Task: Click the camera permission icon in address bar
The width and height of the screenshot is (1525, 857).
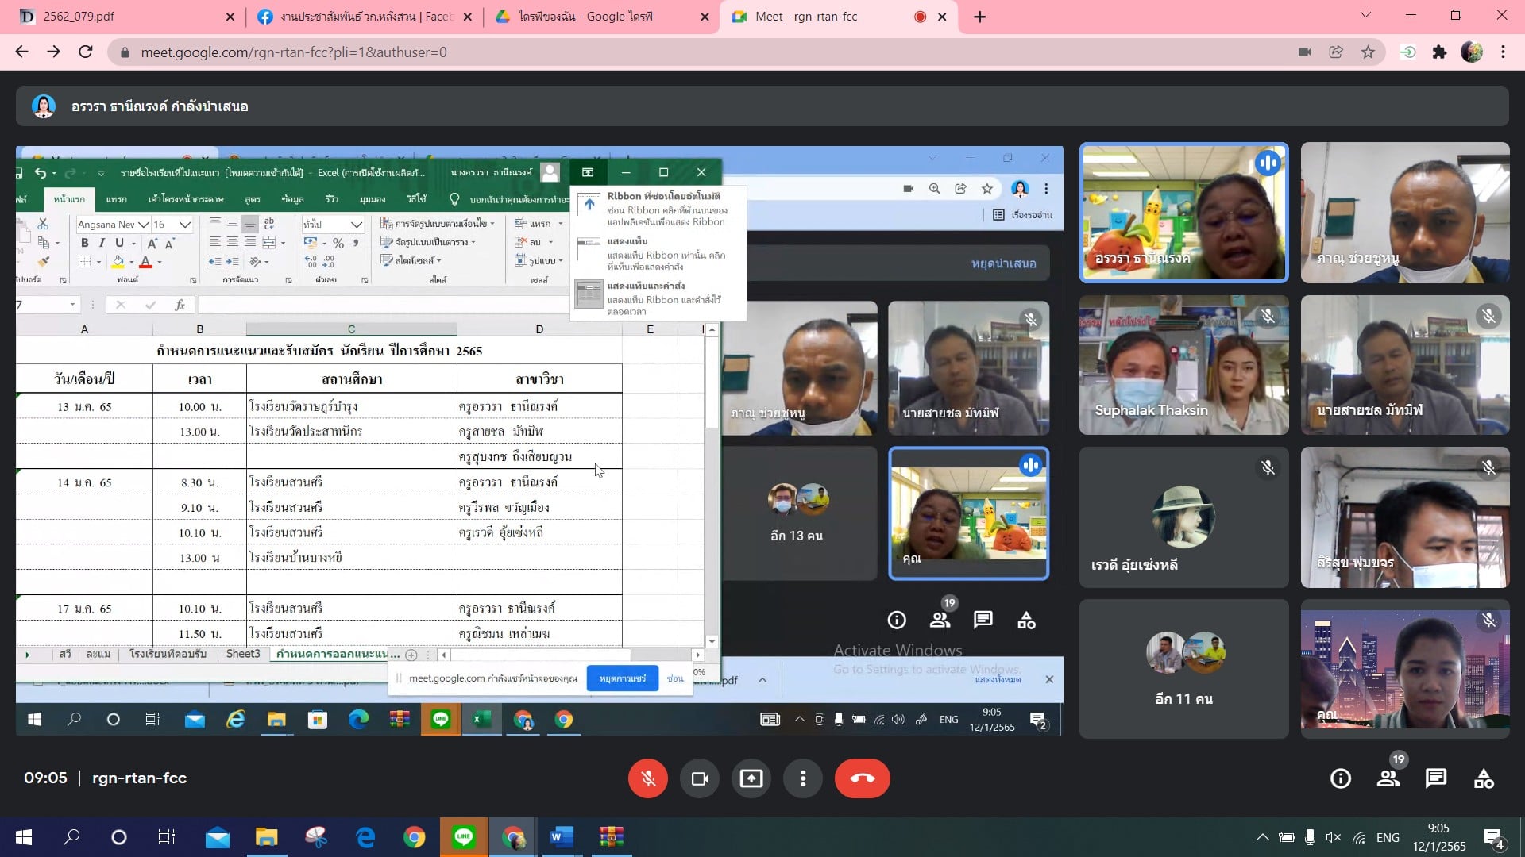Action: pos(1304,52)
